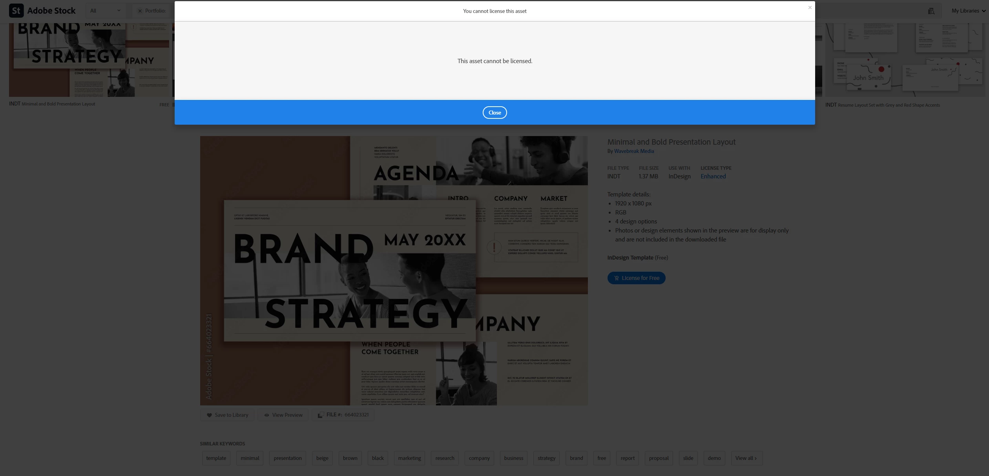Open the Brand Strategy main preview image
Image resolution: width=989 pixels, height=476 pixels.
(x=394, y=271)
